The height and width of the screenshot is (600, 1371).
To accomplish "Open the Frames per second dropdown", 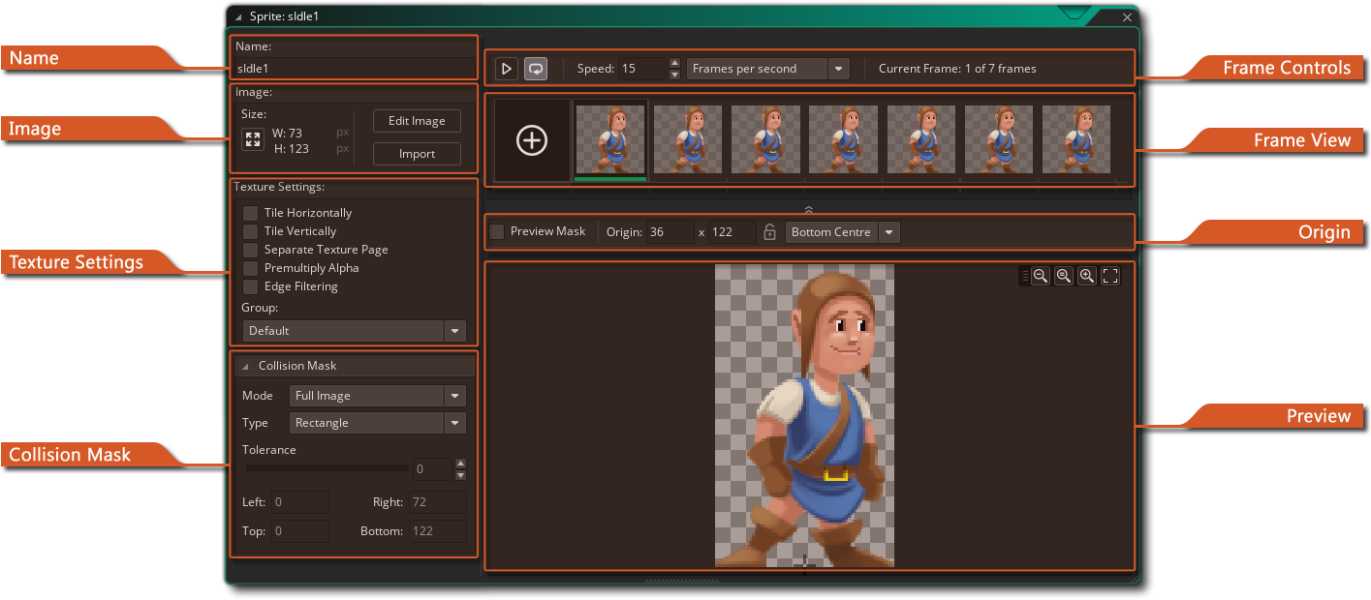I will 839,68.
